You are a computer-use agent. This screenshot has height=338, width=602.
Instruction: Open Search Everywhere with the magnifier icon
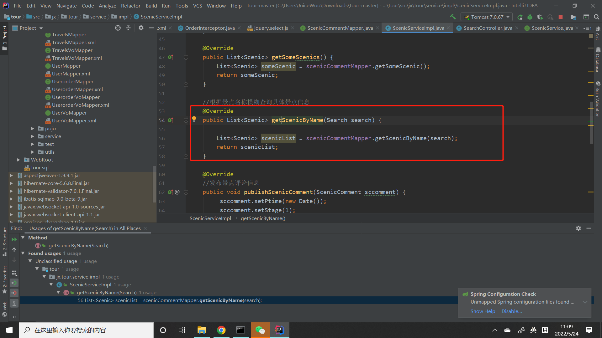tap(597, 17)
